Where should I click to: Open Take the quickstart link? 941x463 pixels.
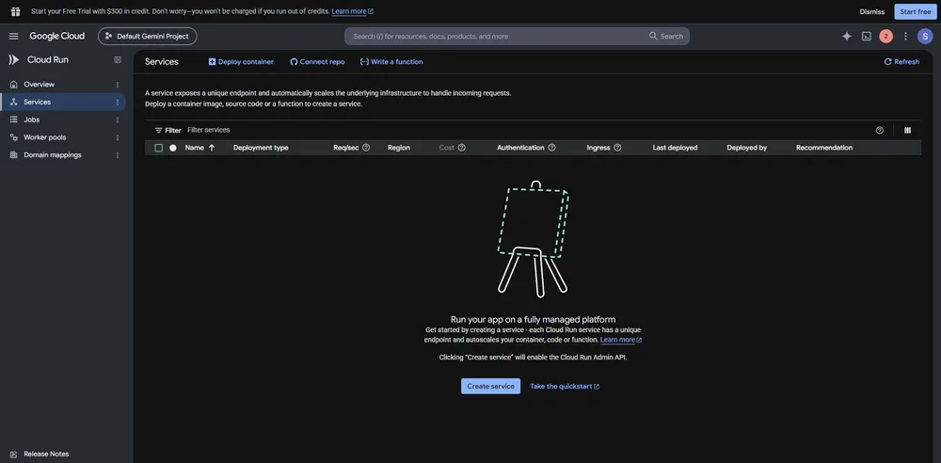point(565,387)
